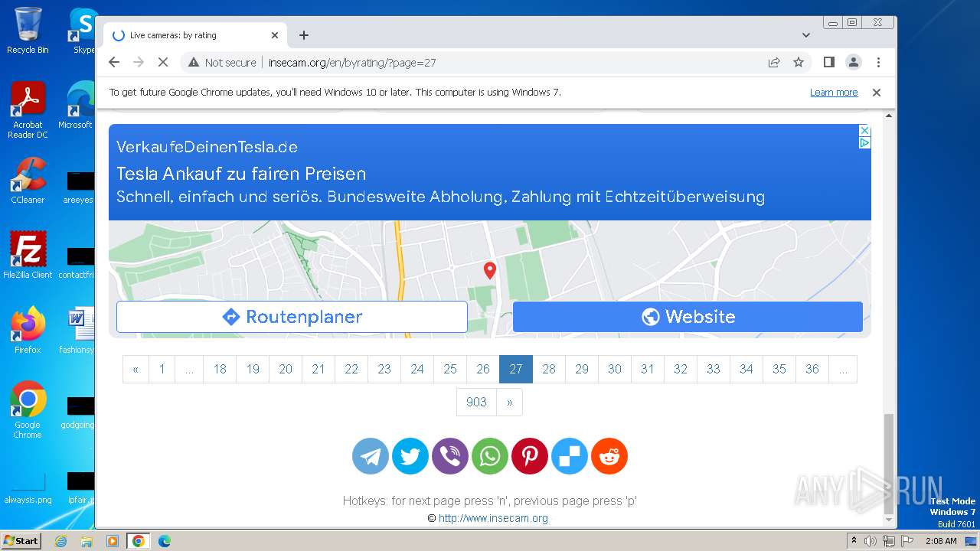Viewport: 980px width, 551px height.
Task: Go to page 32
Action: (x=681, y=369)
